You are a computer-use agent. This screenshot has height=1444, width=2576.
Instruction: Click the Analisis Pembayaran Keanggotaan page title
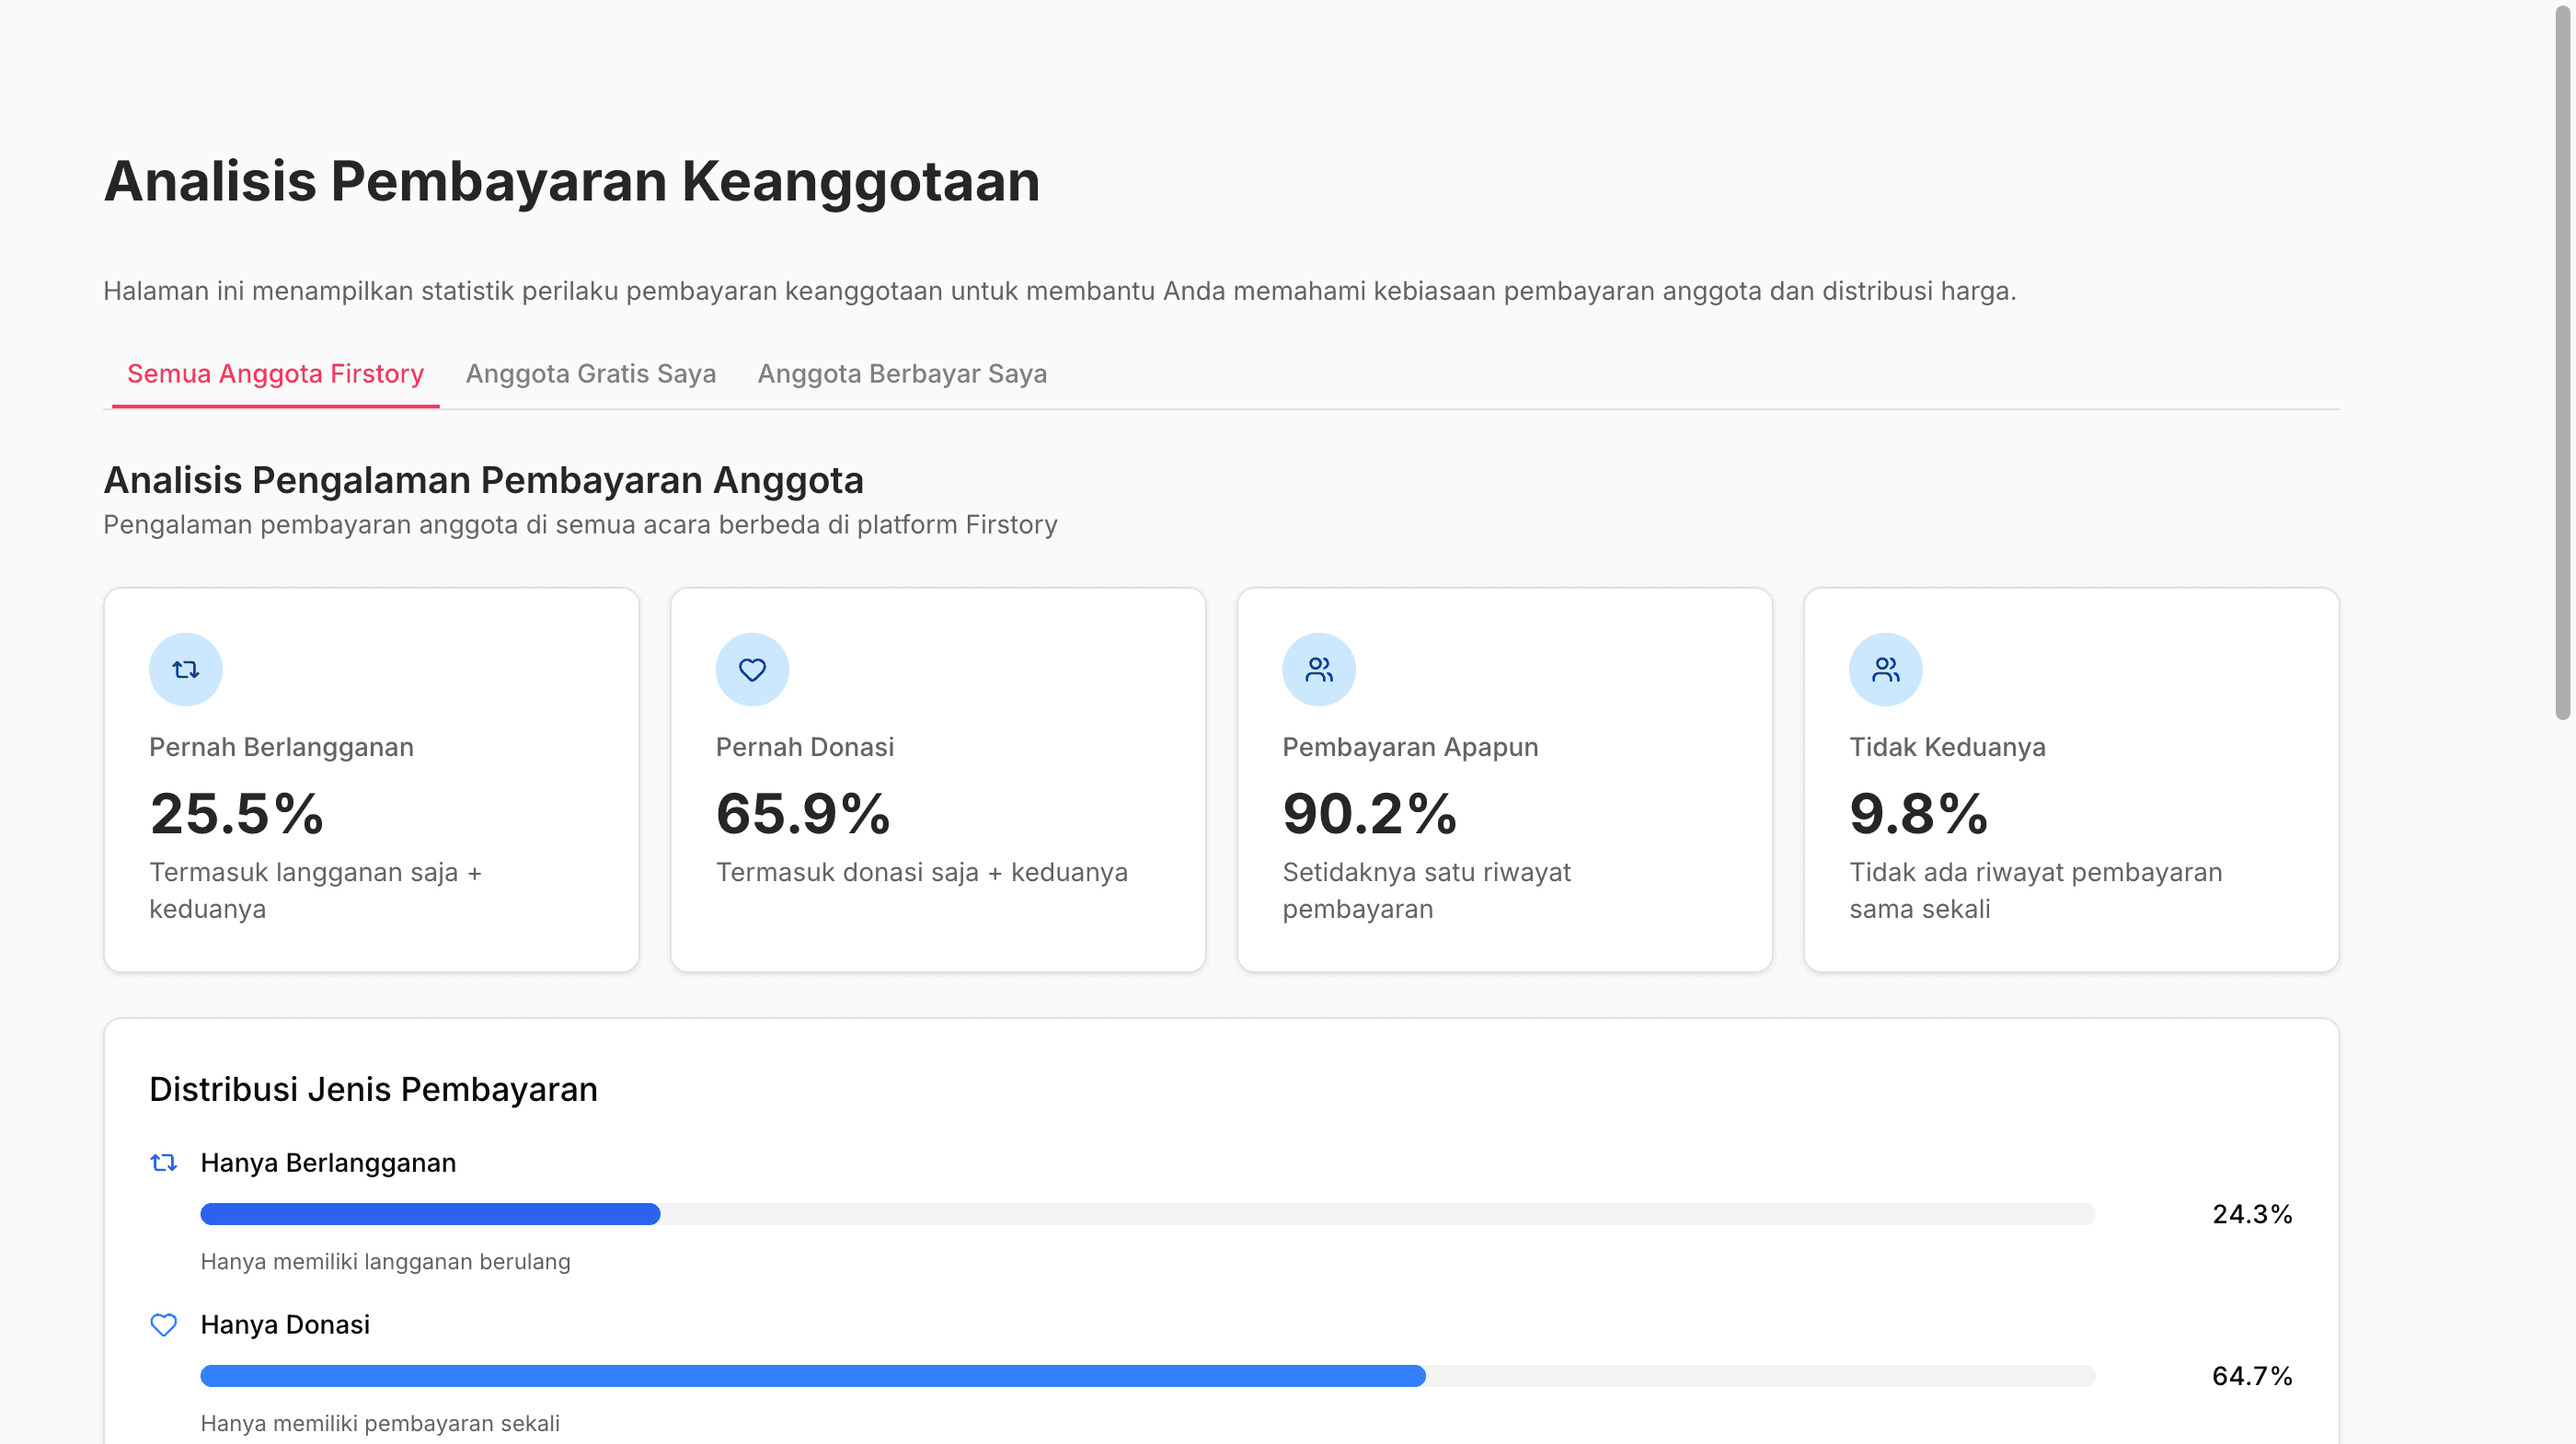(x=572, y=182)
